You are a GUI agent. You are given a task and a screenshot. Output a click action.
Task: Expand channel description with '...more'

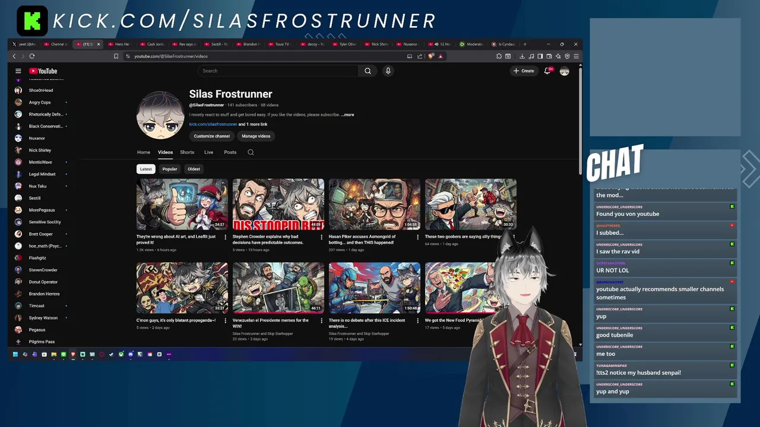[348, 115]
